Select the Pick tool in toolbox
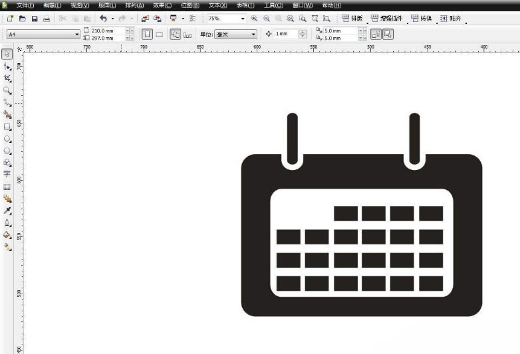Viewport: 520px width, 354px height. pyautogui.click(x=7, y=54)
